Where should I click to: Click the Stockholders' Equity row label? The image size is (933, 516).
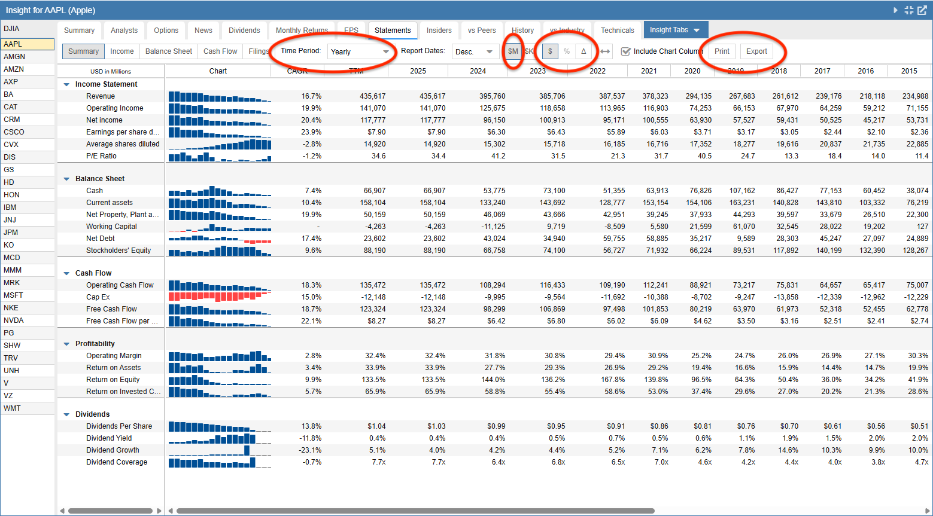118,251
